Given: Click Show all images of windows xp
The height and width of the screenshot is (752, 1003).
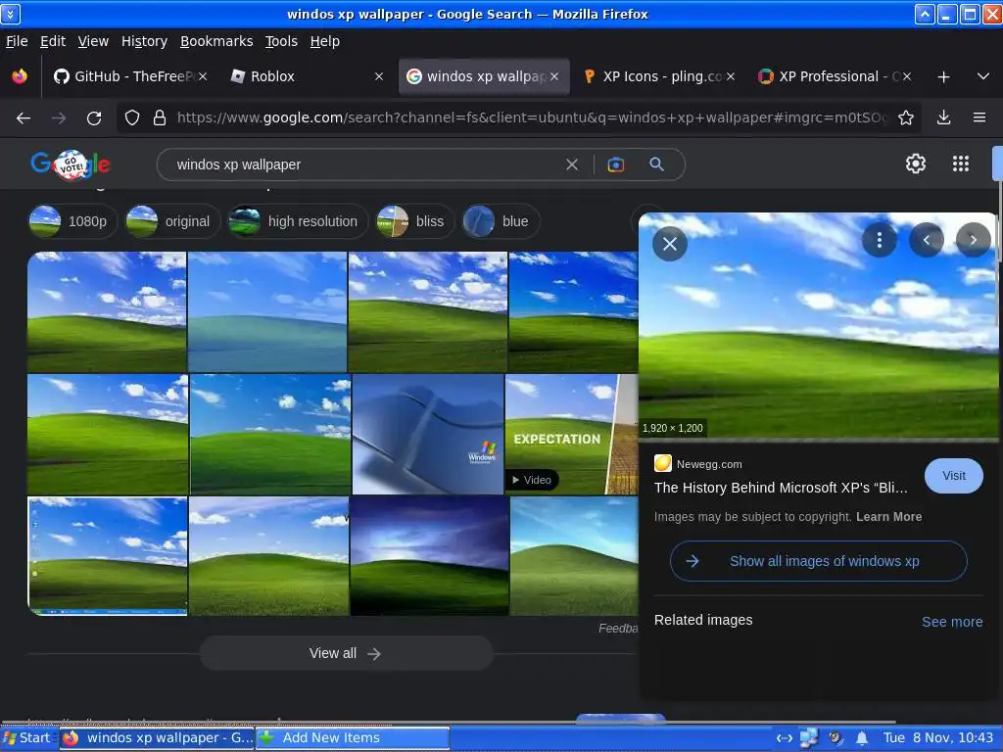Looking at the screenshot, I should (x=818, y=561).
